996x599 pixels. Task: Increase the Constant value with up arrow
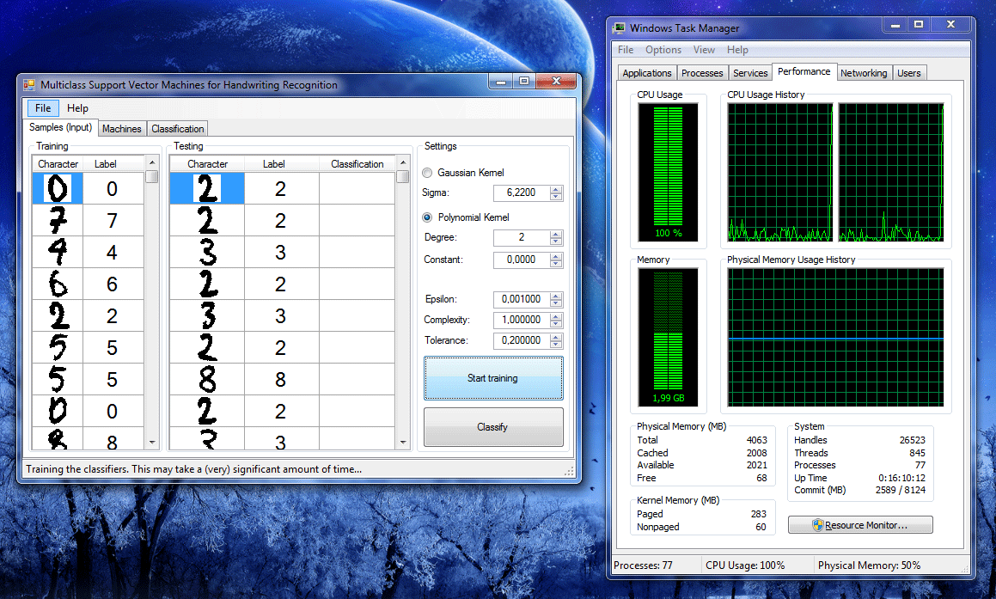point(556,257)
